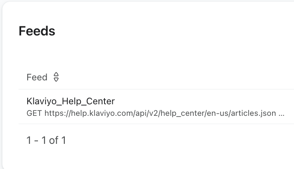The height and width of the screenshot is (169, 294).
Task: Sort feeds descending with the down arrow
Action: click(57, 80)
